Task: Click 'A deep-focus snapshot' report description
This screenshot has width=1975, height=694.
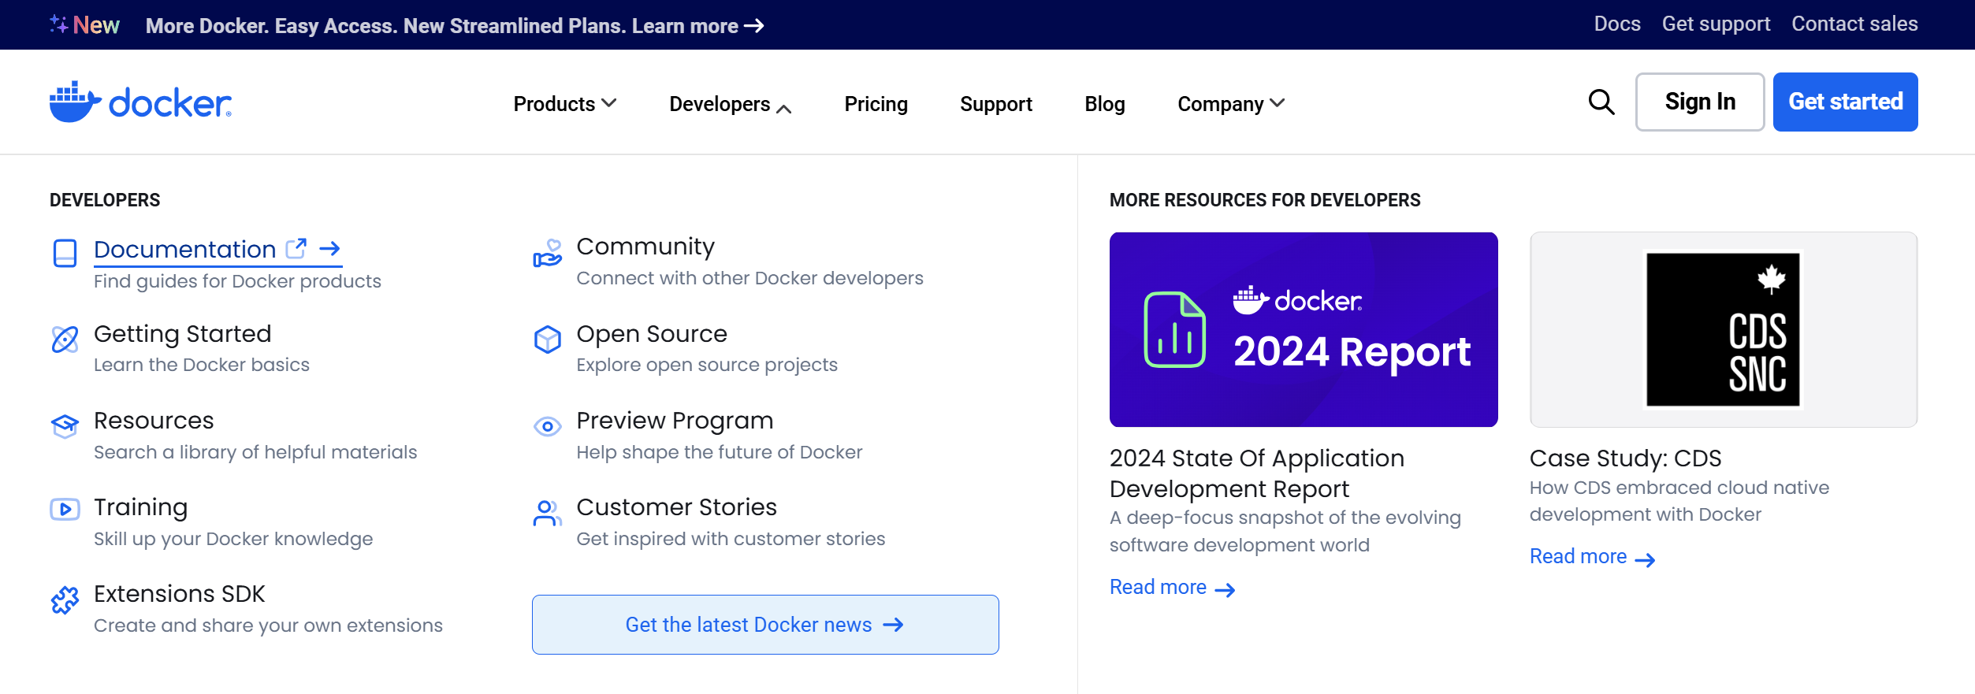Action: [1285, 532]
